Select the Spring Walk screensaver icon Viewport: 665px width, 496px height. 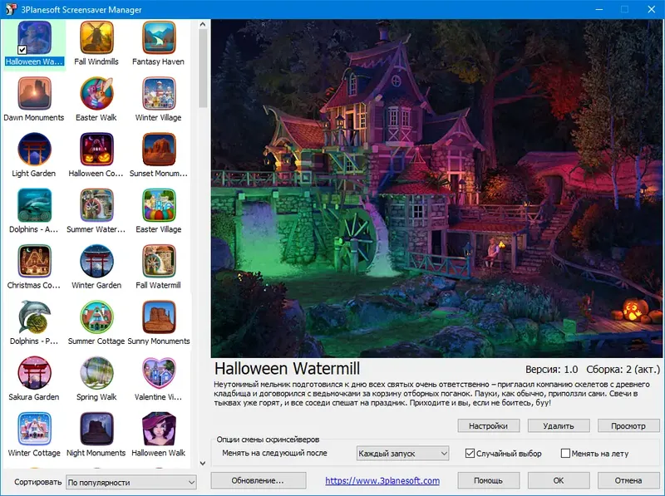[96, 373]
